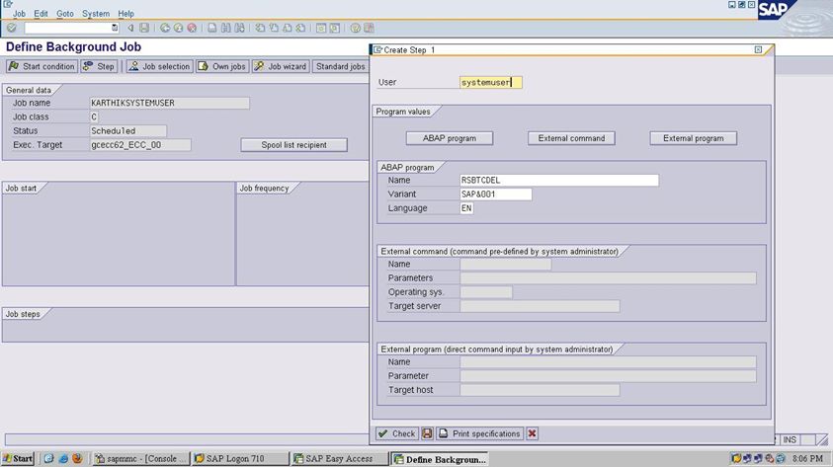The image size is (833, 467).
Task: Click the red X cancel icon in dialog
Action: pos(532,433)
